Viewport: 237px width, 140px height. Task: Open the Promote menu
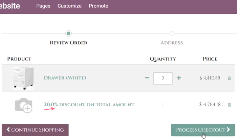point(99,6)
